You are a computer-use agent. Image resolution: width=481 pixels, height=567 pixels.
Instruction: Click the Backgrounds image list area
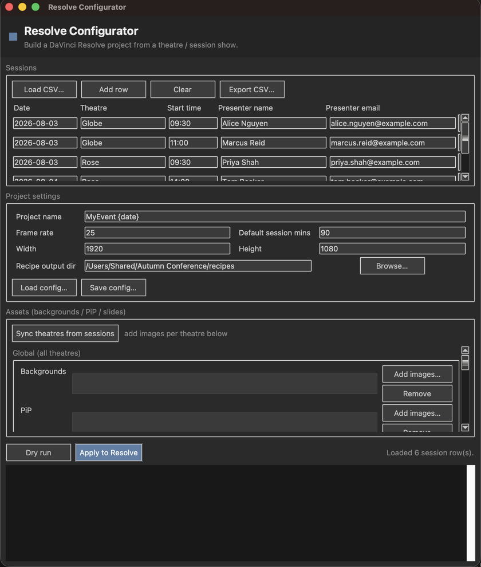pyautogui.click(x=224, y=383)
